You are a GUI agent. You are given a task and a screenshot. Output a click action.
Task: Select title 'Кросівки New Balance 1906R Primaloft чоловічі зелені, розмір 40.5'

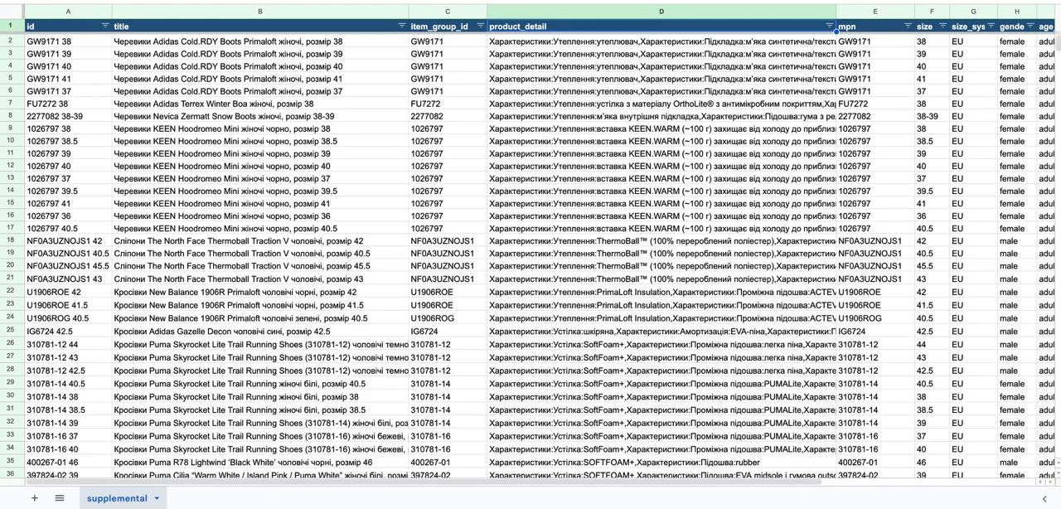(x=260, y=318)
